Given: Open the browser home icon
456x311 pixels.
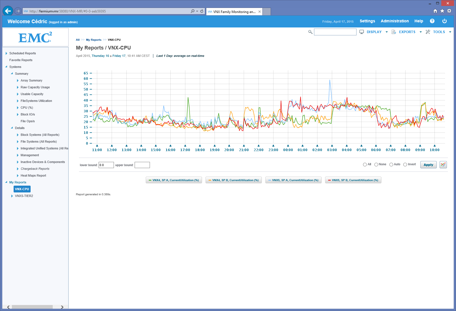Looking at the screenshot, I should (435, 11).
